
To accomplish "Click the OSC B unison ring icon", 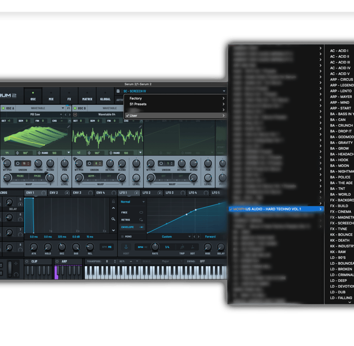I will pyautogui.click(x=89, y=163).
